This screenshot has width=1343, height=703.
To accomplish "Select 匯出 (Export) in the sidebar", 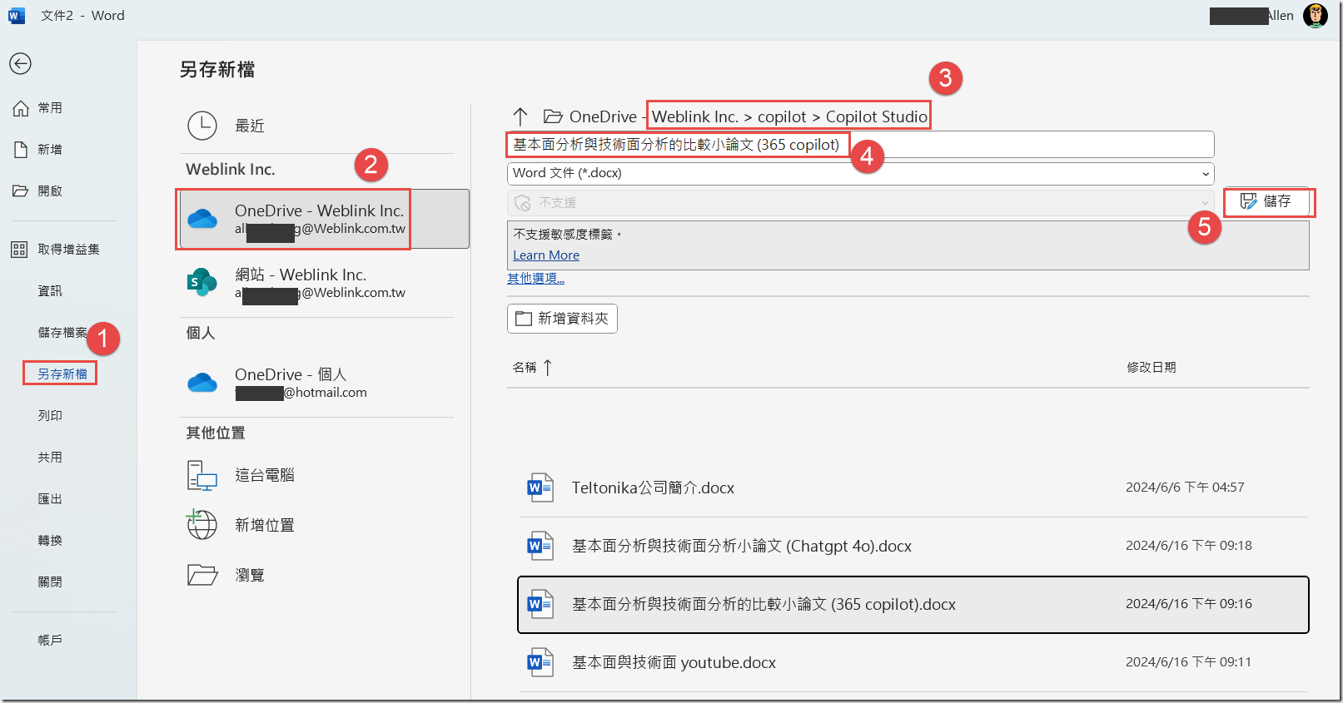I will 50,499.
